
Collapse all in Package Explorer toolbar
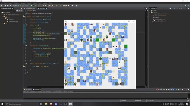(17, 11)
